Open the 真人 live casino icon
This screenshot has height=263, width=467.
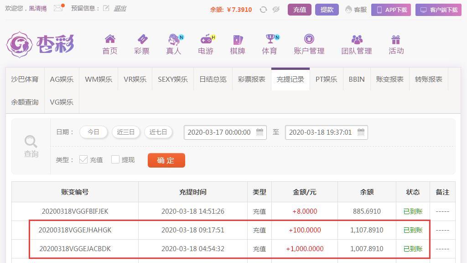pos(175,39)
